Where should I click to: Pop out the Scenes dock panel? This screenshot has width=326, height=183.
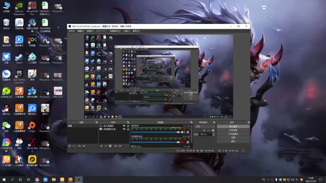97,122
